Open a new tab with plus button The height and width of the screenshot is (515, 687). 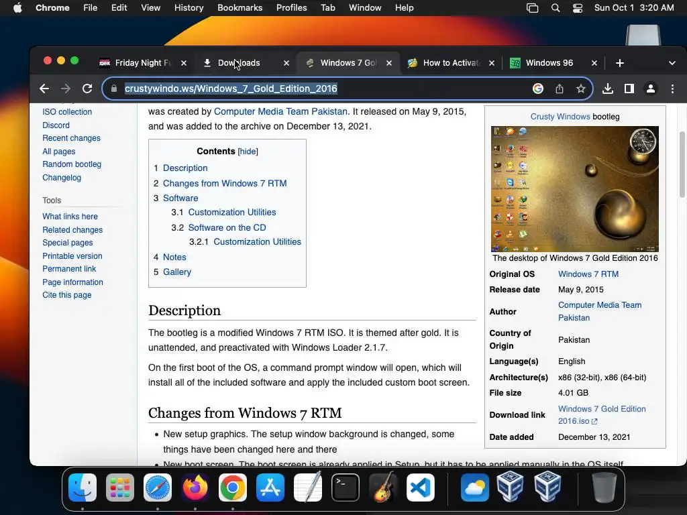click(619, 63)
